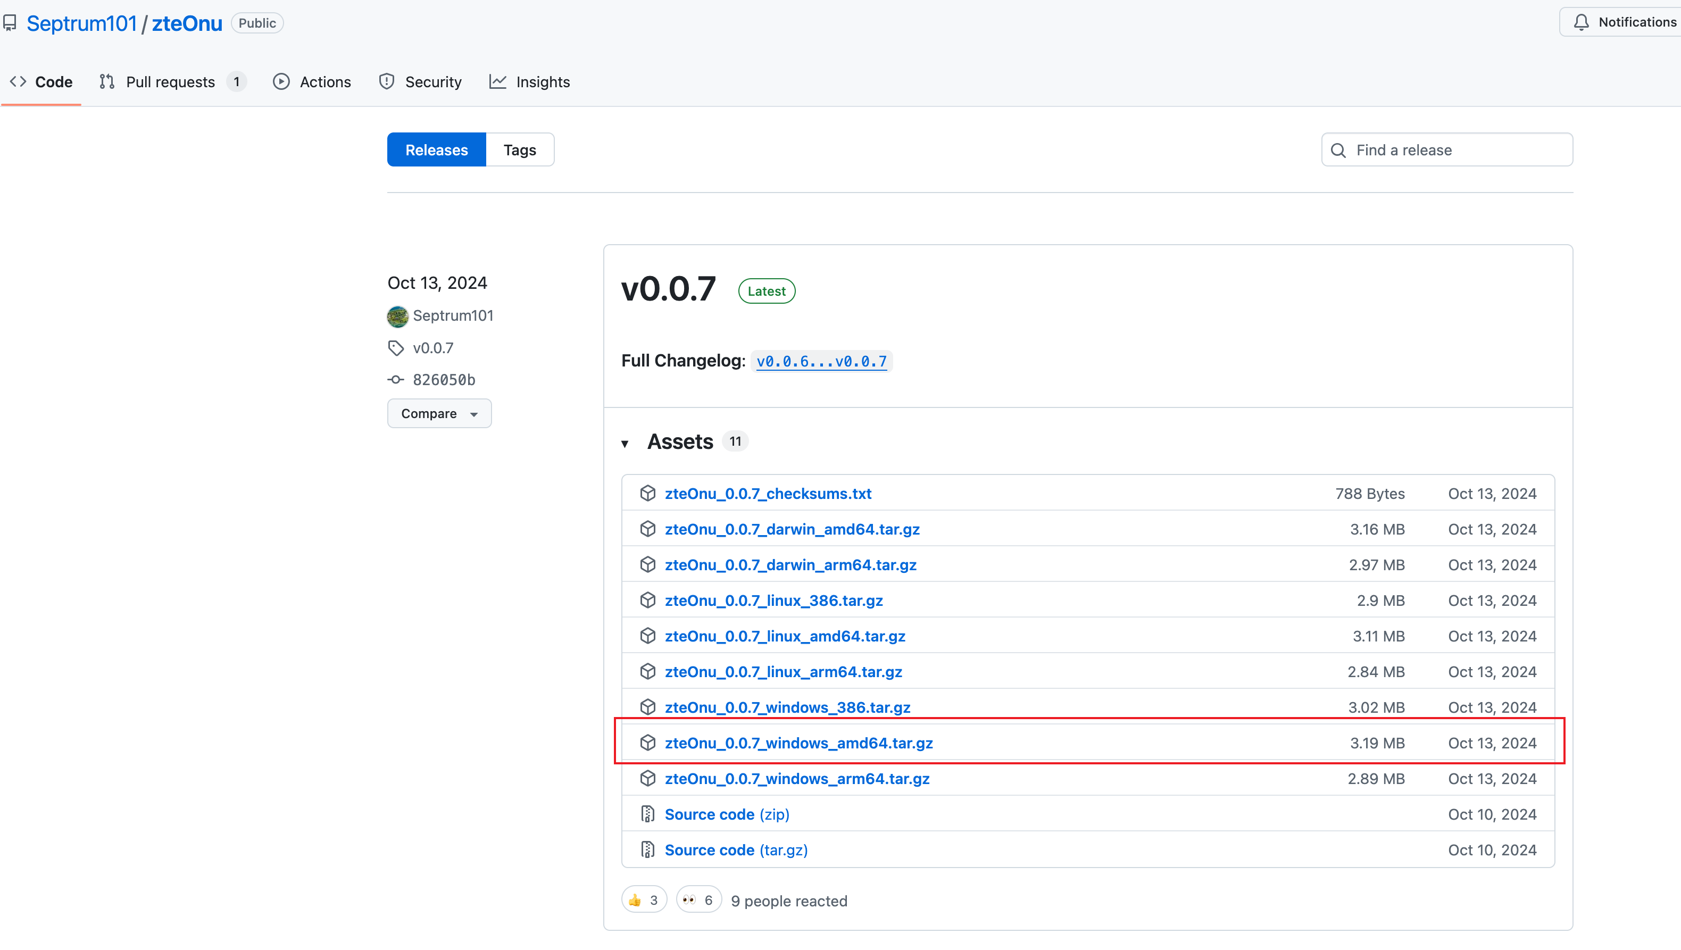Viewport: 1681px width, 950px height.
Task: Download Source code (tar.gz)
Action: (736, 851)
